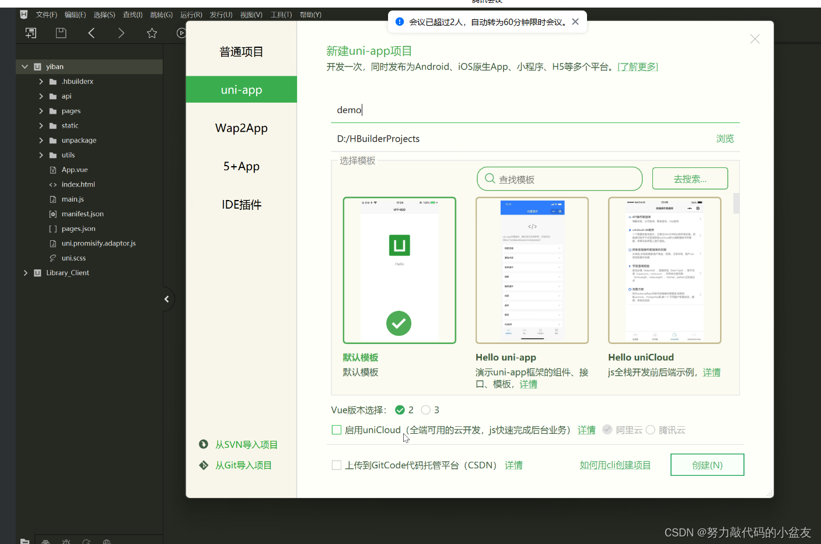Click the App.vue file icon
Screen dimensions: 821x544
pyautogui.click(x=53, y=170)
